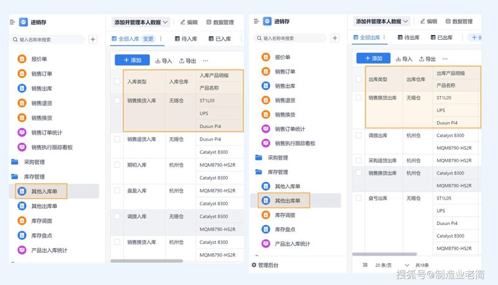
Task: Check the 销售退货入库 row checkbox
Action: (117, 139)
